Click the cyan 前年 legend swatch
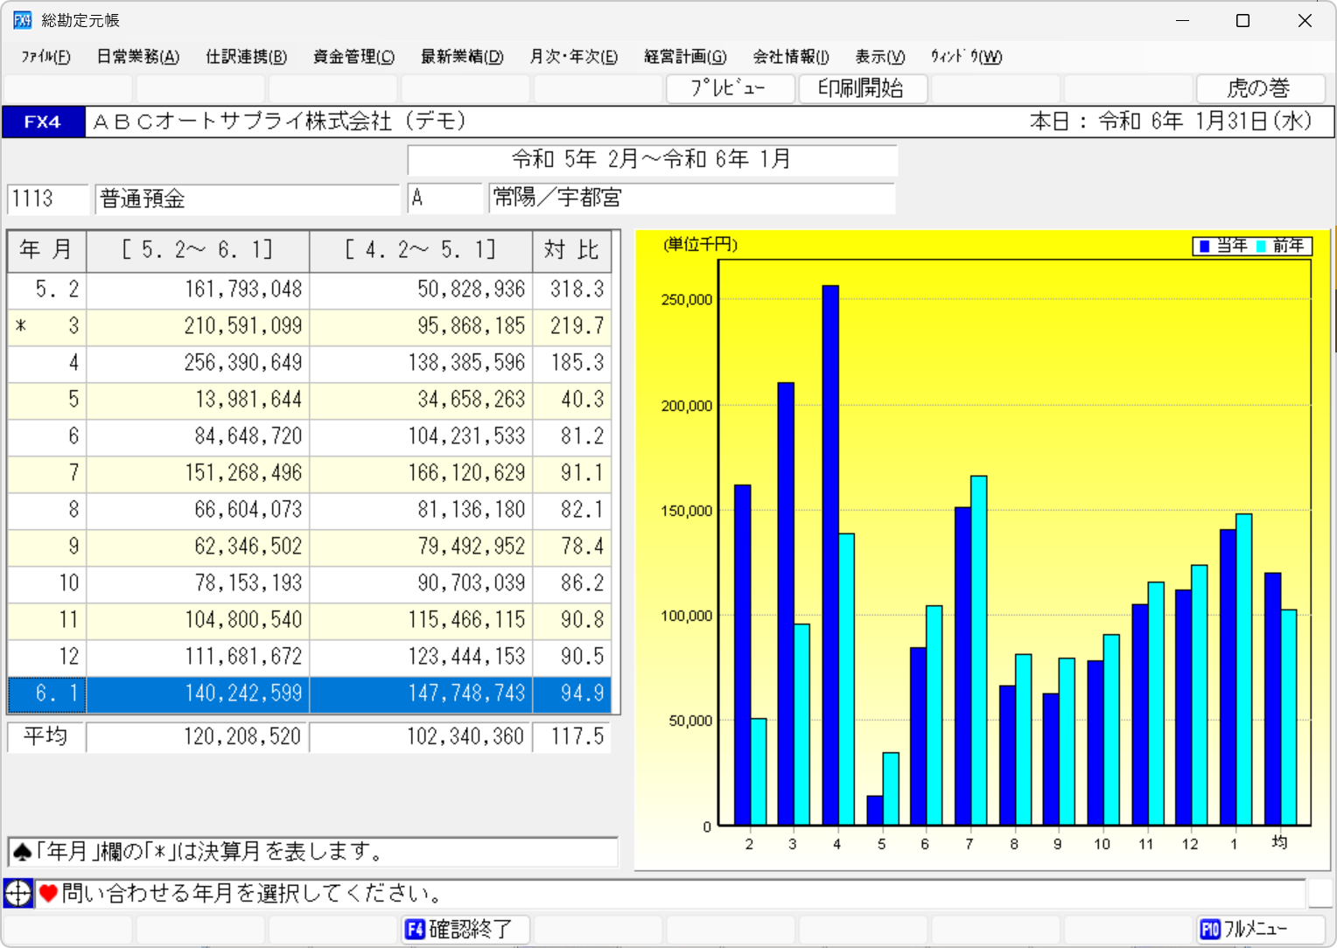 pyautogui.click(x=1261, y=247)
